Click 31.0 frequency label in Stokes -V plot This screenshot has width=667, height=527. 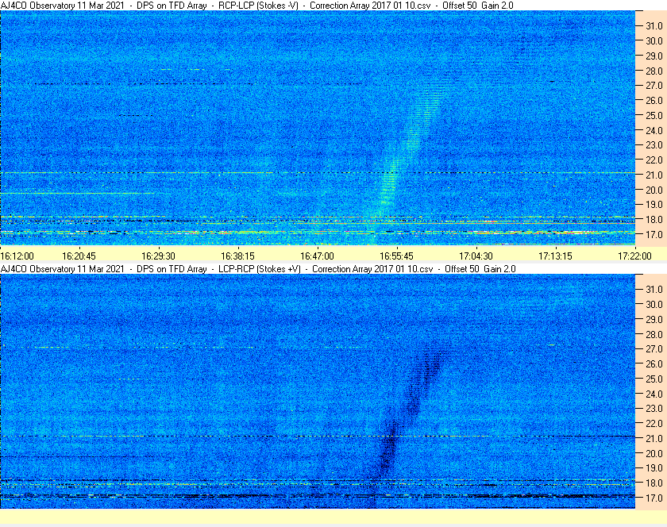(654, 26)
